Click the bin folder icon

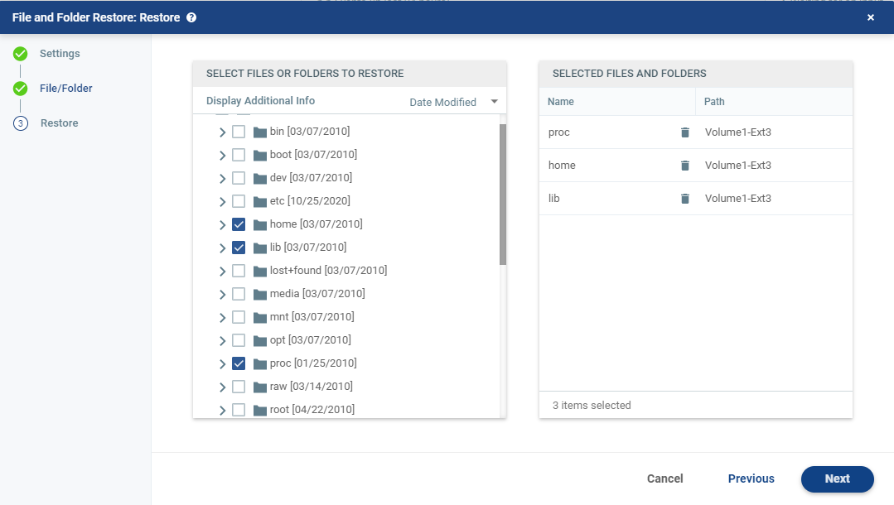260,132
